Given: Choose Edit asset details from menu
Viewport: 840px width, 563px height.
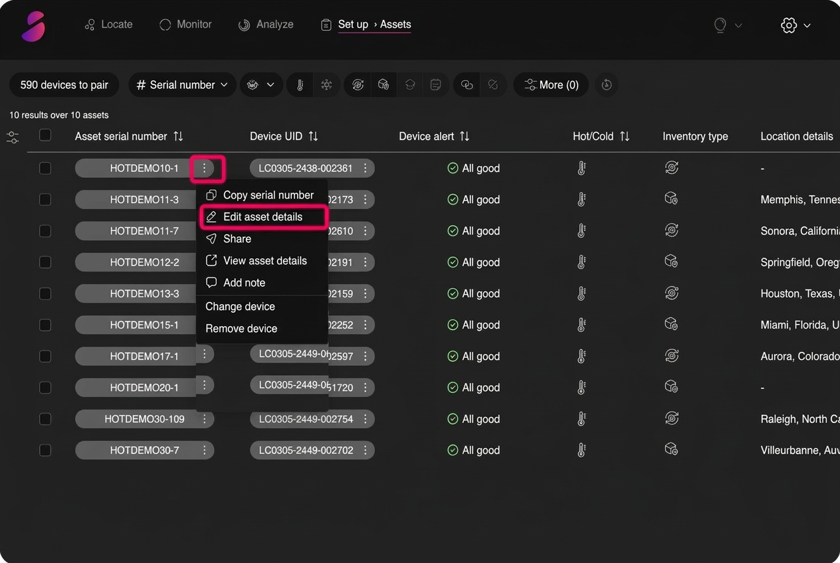Looking at the screenshot, I should pos(262,217).
